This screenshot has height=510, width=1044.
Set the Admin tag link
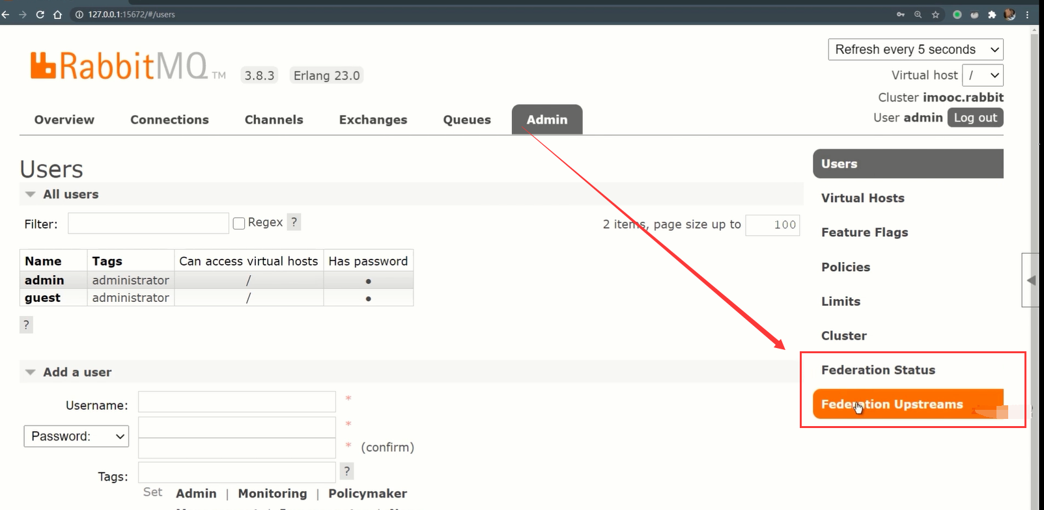[x=196, y=494]
